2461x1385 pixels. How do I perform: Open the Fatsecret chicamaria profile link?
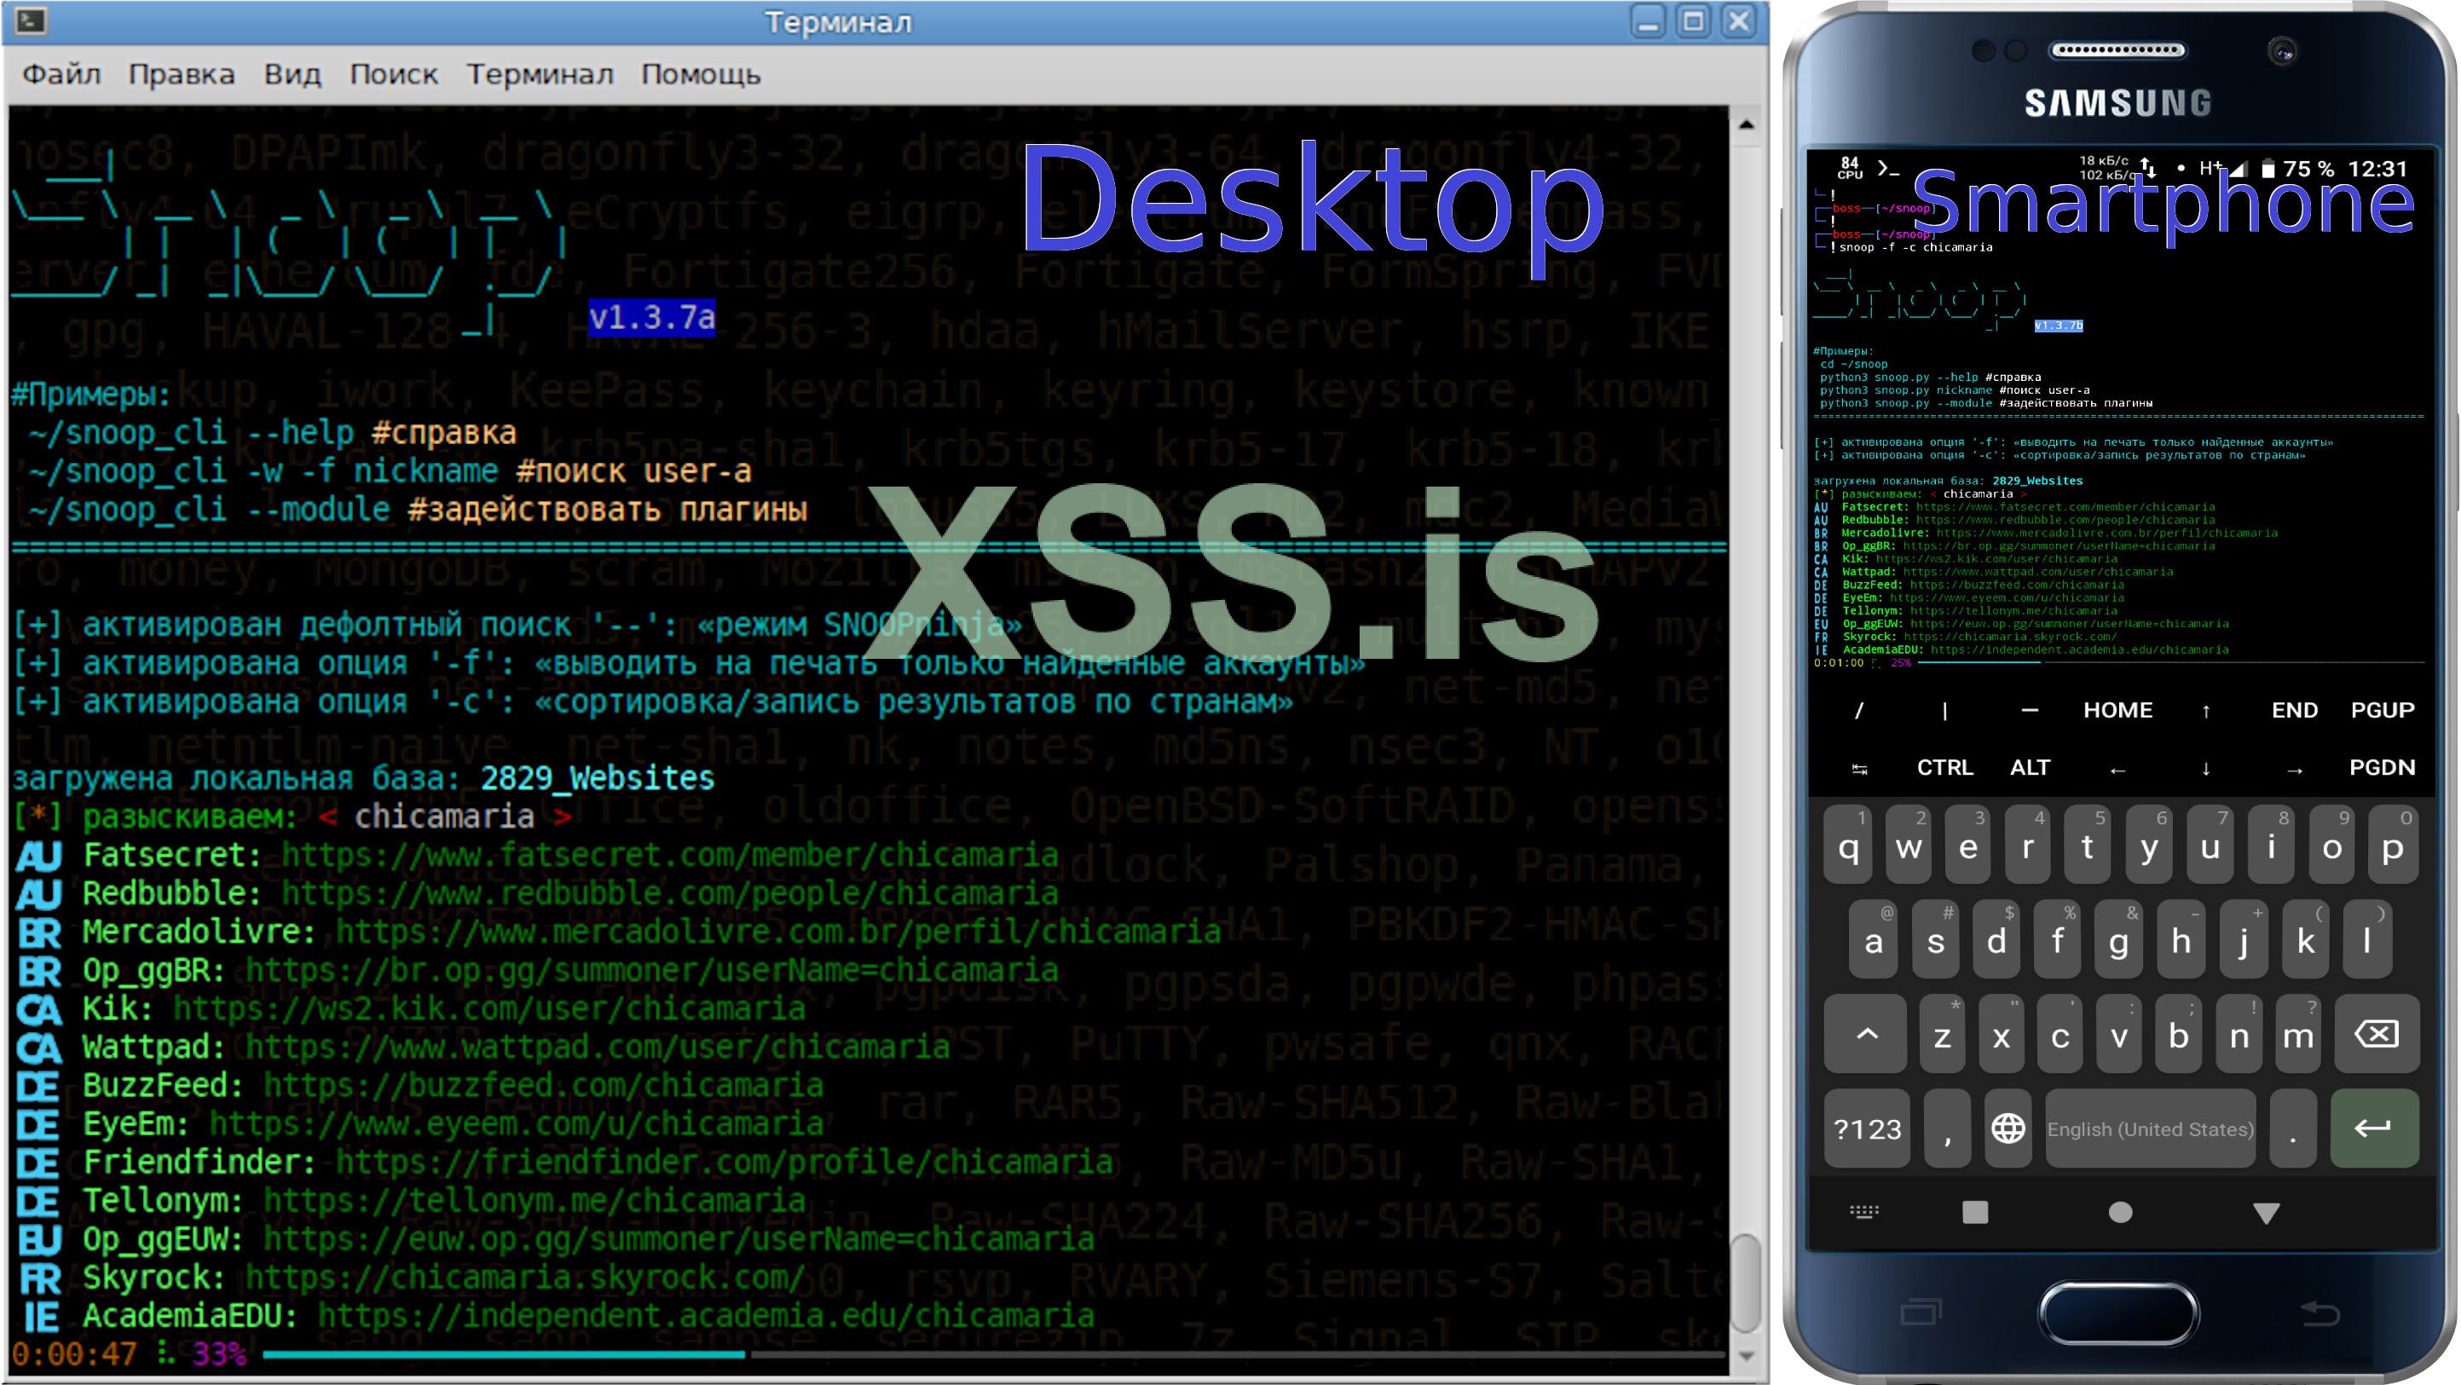[x=670, y=855]
